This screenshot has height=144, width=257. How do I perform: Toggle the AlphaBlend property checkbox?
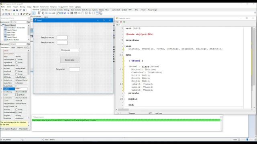[x=16, y=62]
